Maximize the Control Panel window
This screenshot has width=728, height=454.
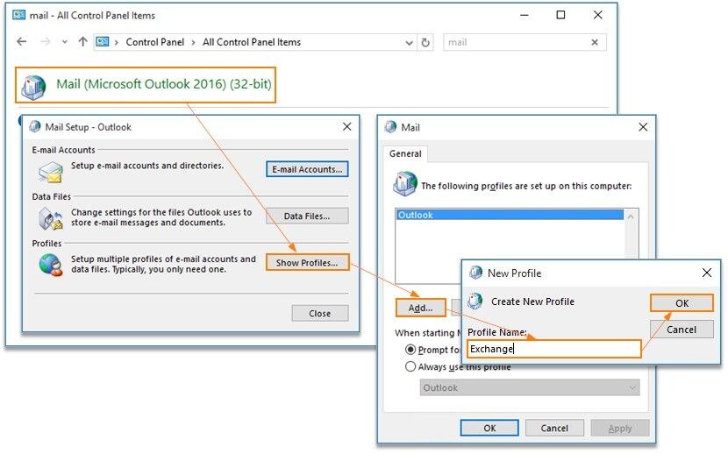click(x=560, y=15)
